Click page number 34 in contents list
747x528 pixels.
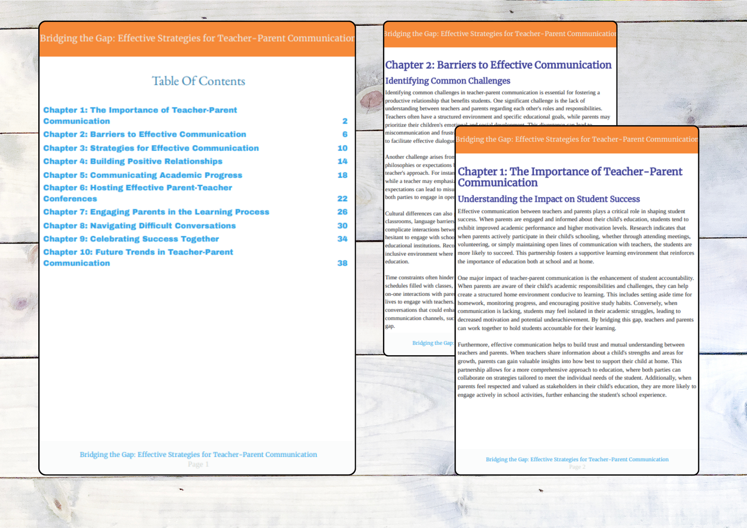point(342,239)
